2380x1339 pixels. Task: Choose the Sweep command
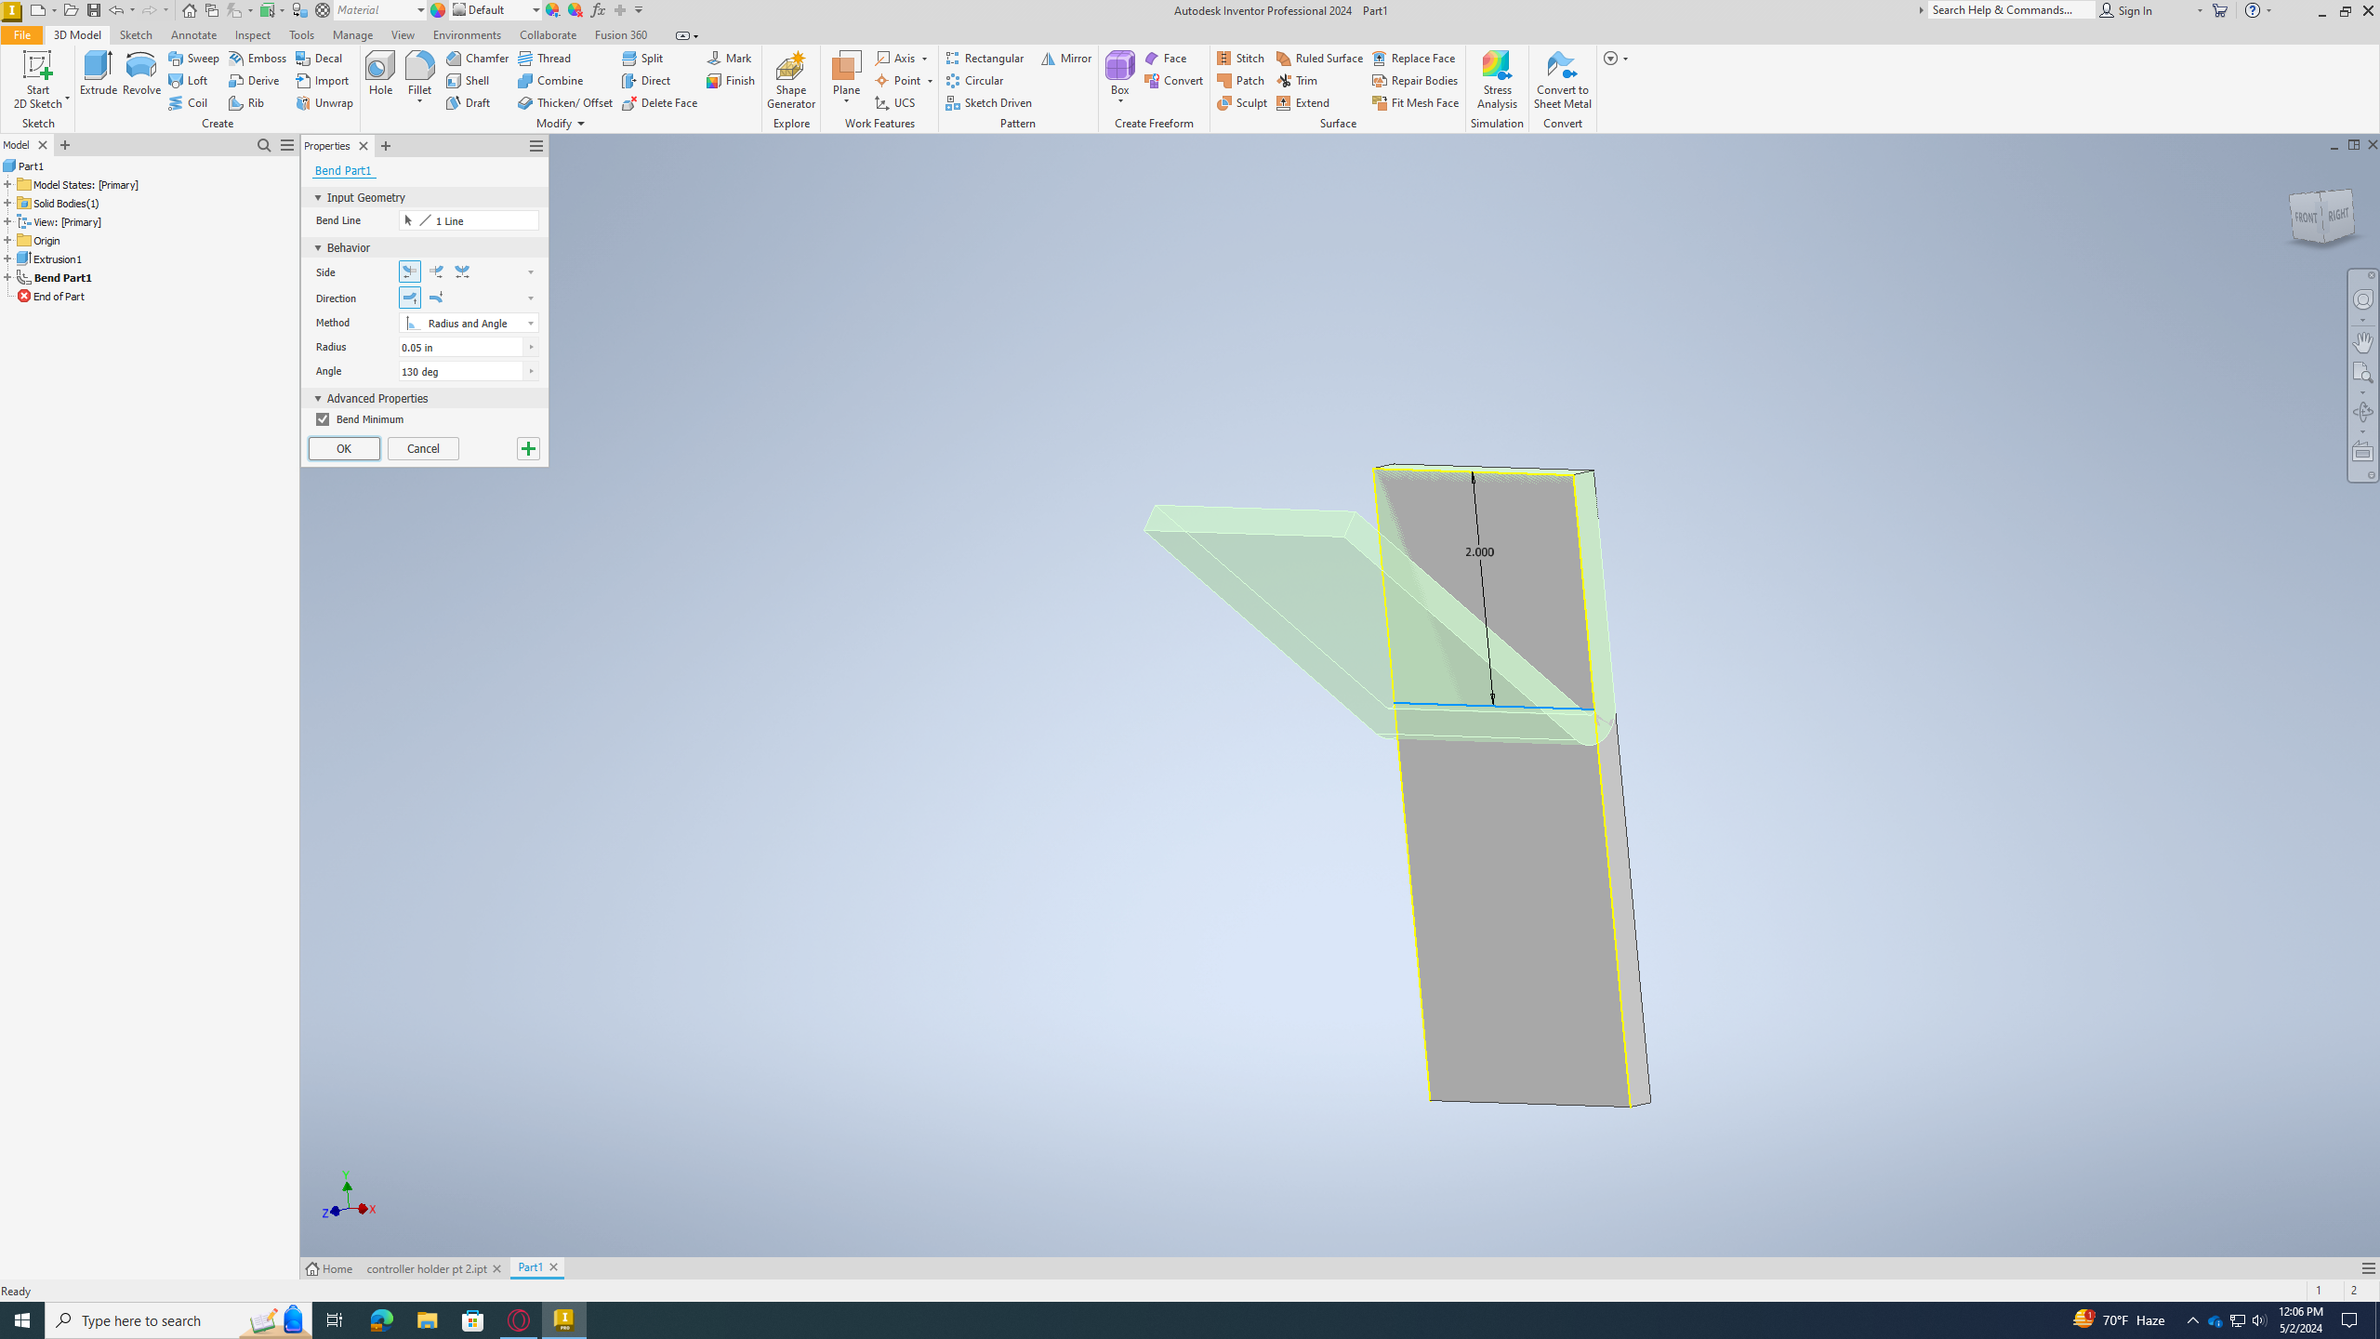point(193,58)
